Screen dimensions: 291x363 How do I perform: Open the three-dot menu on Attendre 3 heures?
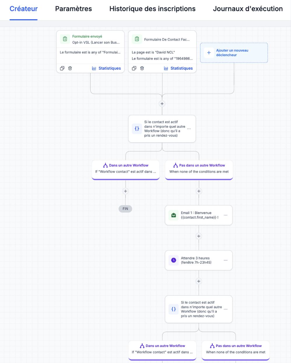pyautogui.click(x=225, y=260)
